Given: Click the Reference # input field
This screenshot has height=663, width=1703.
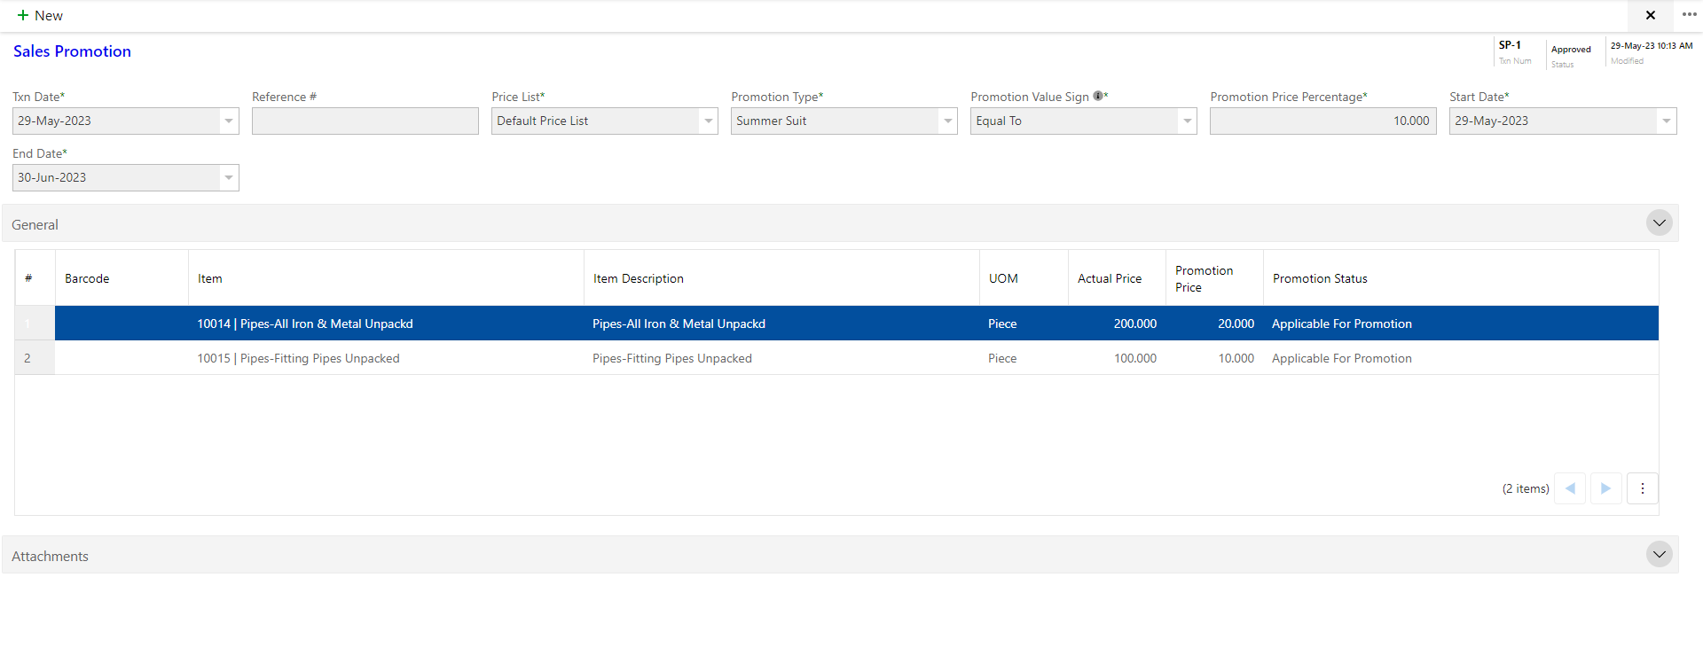Looking at the screenshot, I should pyautogui.click(x=365, y=121).
